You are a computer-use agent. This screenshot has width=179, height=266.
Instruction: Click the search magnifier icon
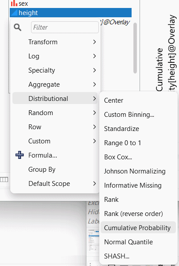click(18, 27)
